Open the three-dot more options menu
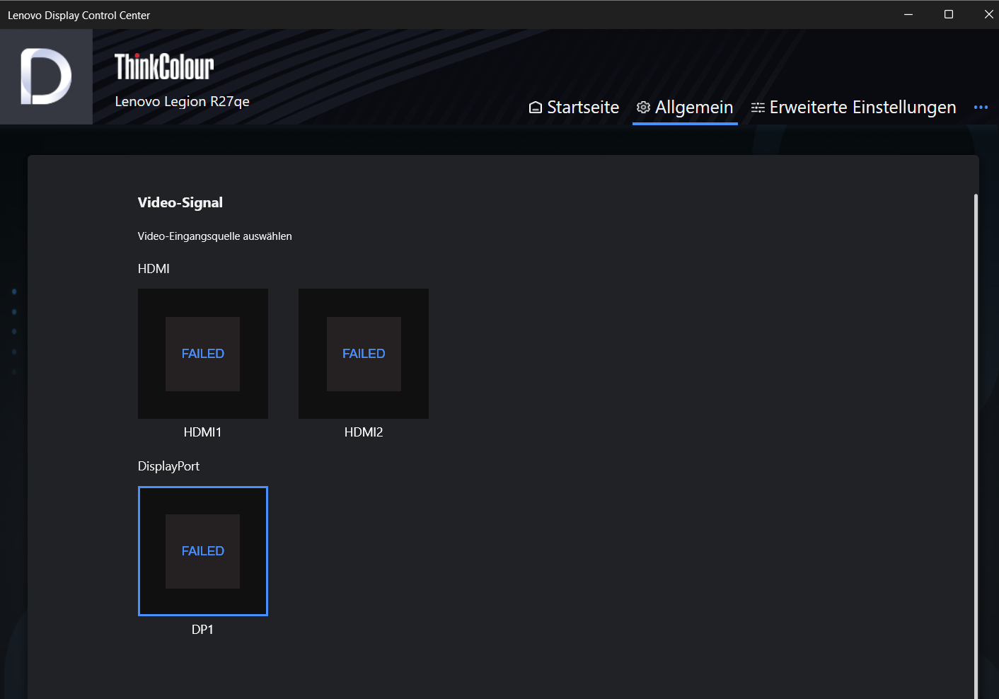This screenshot has height=699, width=999. 981,108
